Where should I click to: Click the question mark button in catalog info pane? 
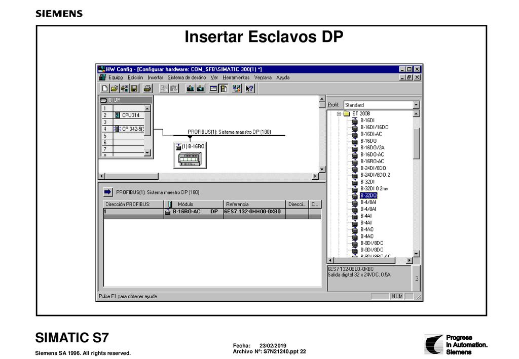[417, 278]
